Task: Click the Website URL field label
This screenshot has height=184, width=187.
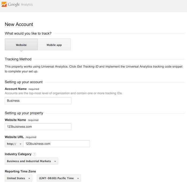Action: click(x=14, y=137)
